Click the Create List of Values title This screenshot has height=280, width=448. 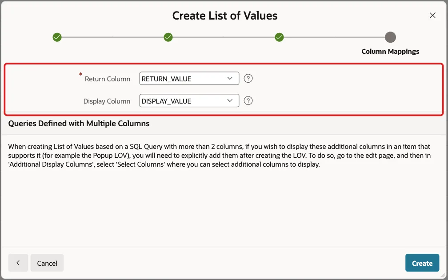pos(225,16)
